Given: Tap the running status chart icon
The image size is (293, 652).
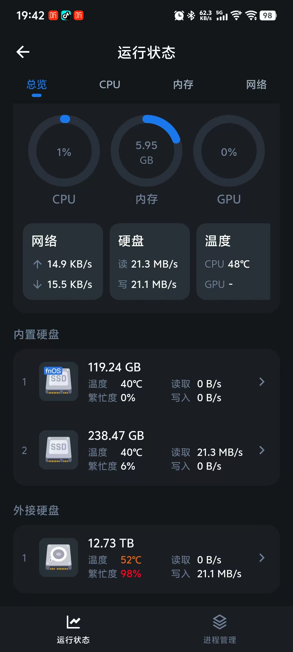Looking at the screenshot, I should pos(73,622).
